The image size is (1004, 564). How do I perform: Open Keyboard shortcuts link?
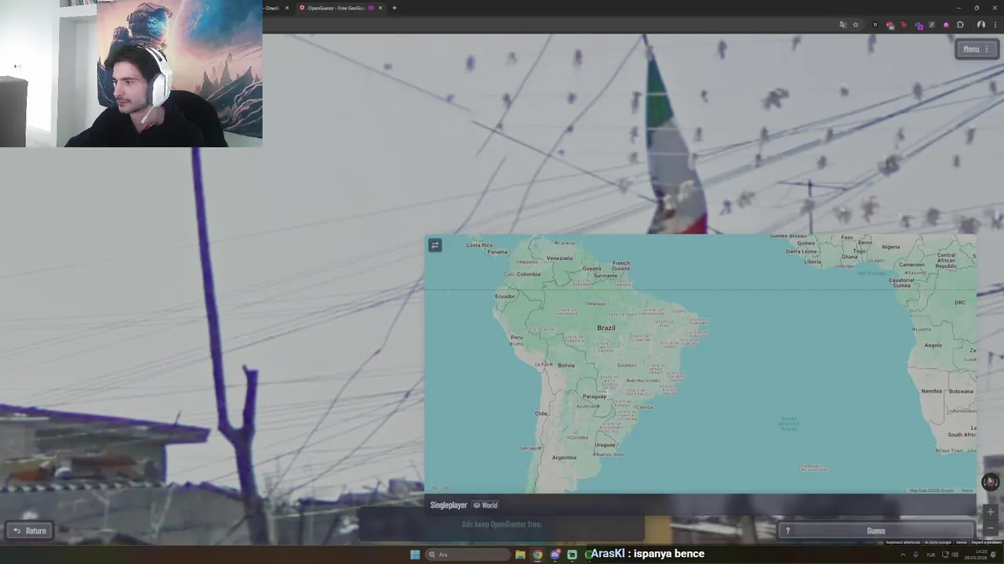[903, 542]
